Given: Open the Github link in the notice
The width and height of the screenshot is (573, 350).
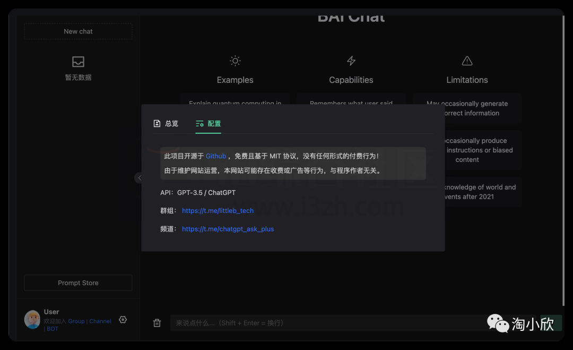Looking at the screenshot, I should pyautogui.click(x=216, y=156).
